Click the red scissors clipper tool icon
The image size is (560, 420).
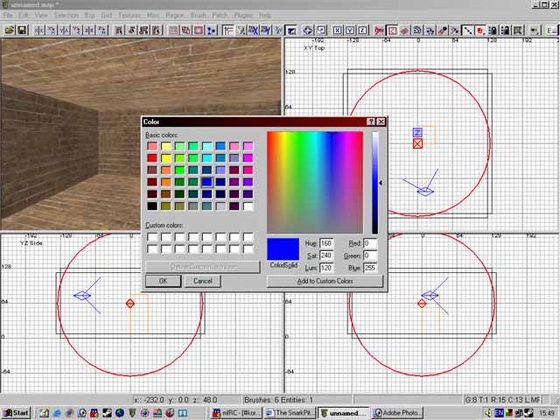click(x=381, y=30)
